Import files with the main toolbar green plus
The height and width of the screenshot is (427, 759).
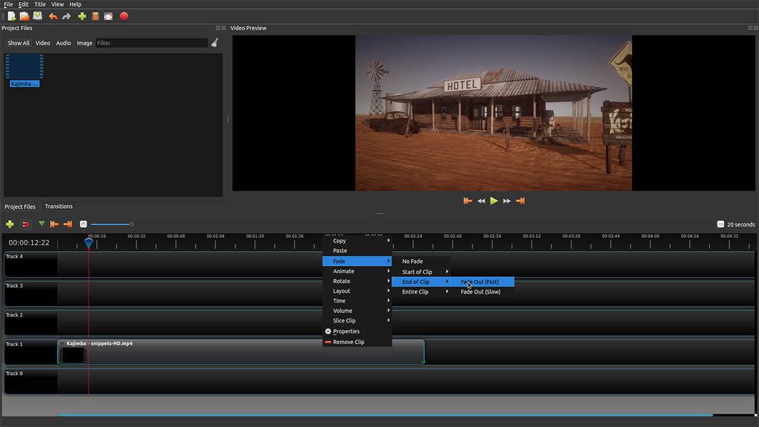[82, 16]
